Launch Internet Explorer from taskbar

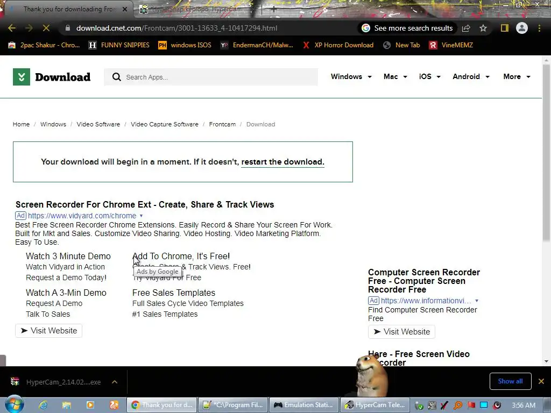tap(43, 405)
